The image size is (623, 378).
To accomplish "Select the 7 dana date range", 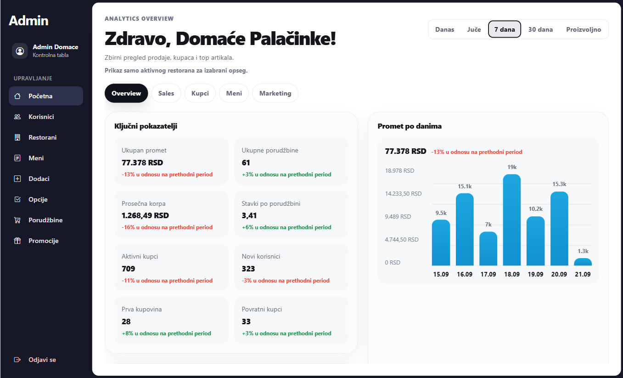I will (505, 29).
